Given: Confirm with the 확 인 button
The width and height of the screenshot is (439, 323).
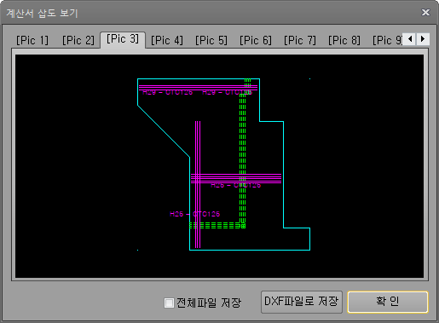Looking at the screenshot, I should pos(388,302).
